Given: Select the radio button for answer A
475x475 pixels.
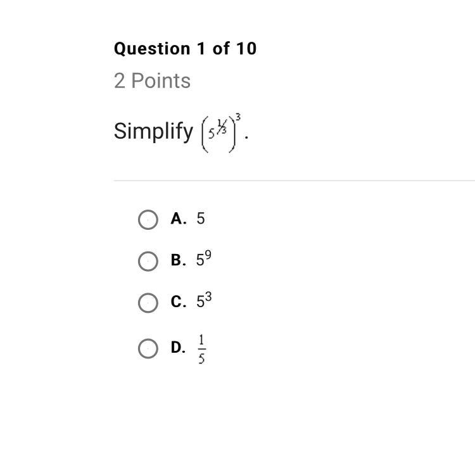Looking at the screenshot, I should click(148, 220).
